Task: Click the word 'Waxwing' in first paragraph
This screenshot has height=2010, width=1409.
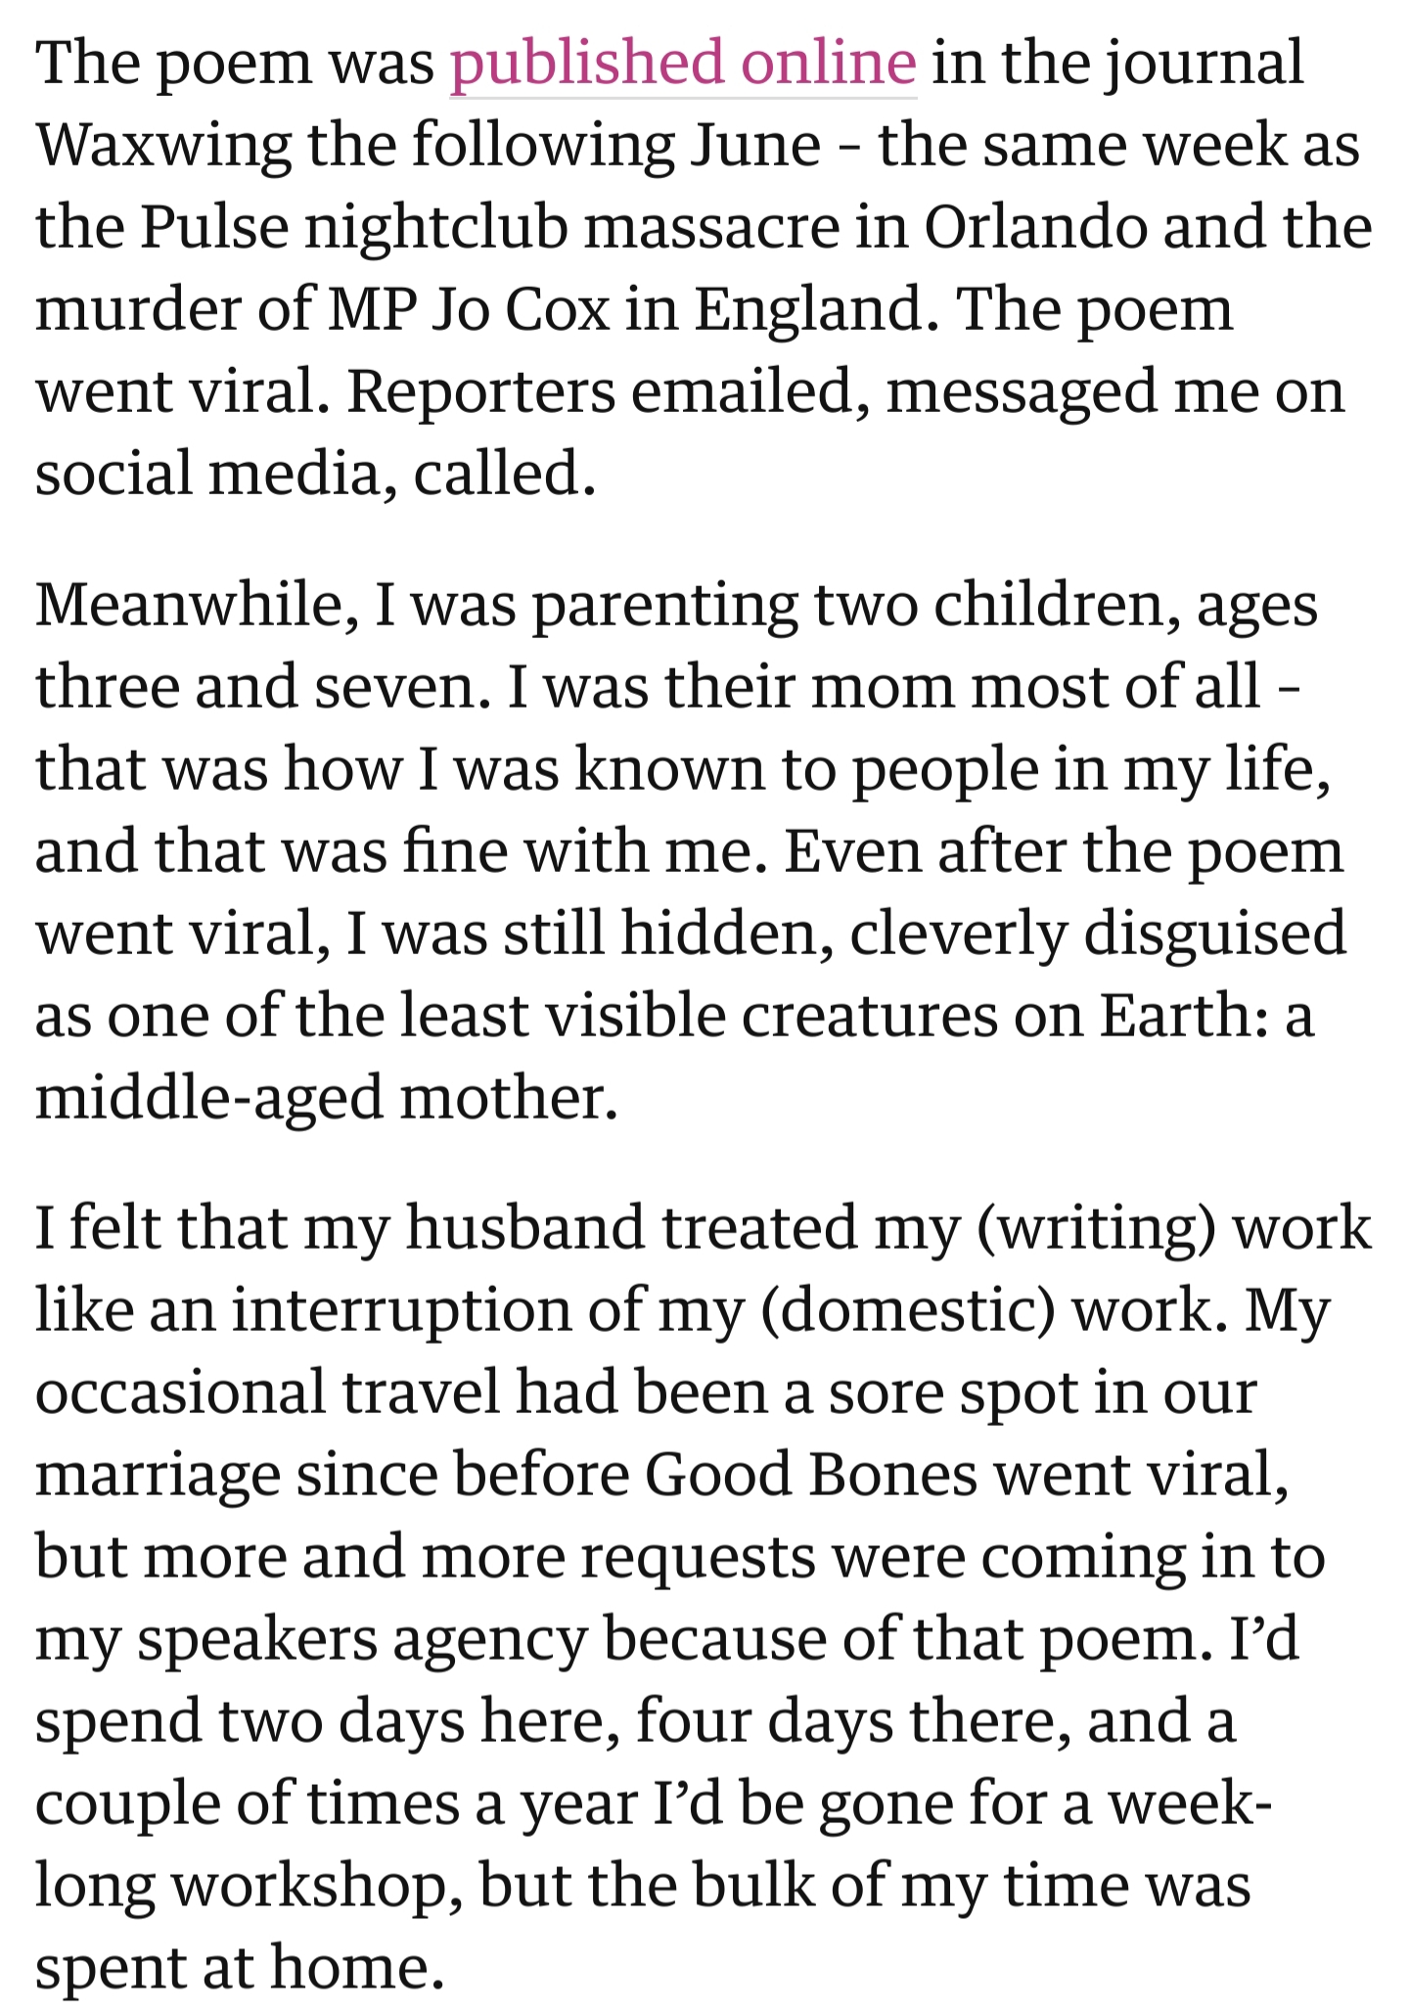Action: (162, 146)
